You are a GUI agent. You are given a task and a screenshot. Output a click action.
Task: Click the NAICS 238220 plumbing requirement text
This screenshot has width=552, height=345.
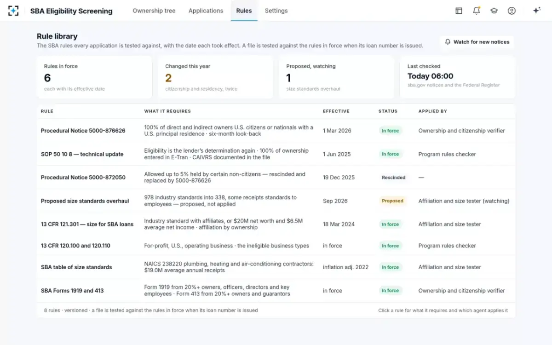tap(229, 267)
